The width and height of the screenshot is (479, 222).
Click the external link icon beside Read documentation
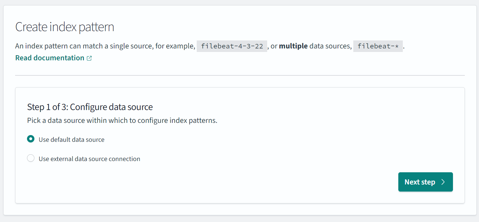click(89, 58)
